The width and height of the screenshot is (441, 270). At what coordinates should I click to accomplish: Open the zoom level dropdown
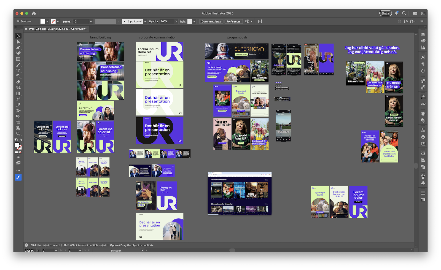pyautogui.click(x=38, y=250)
